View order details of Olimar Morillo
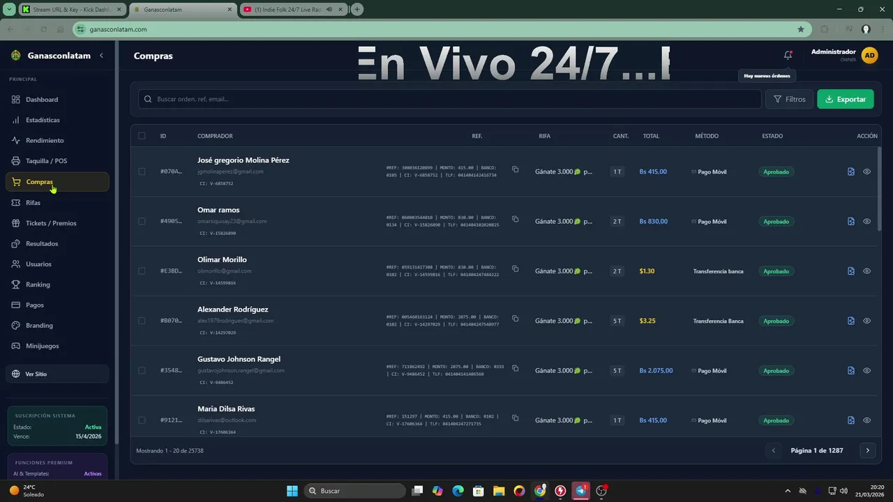Viewport: 893px width, 502px height. 866,271
